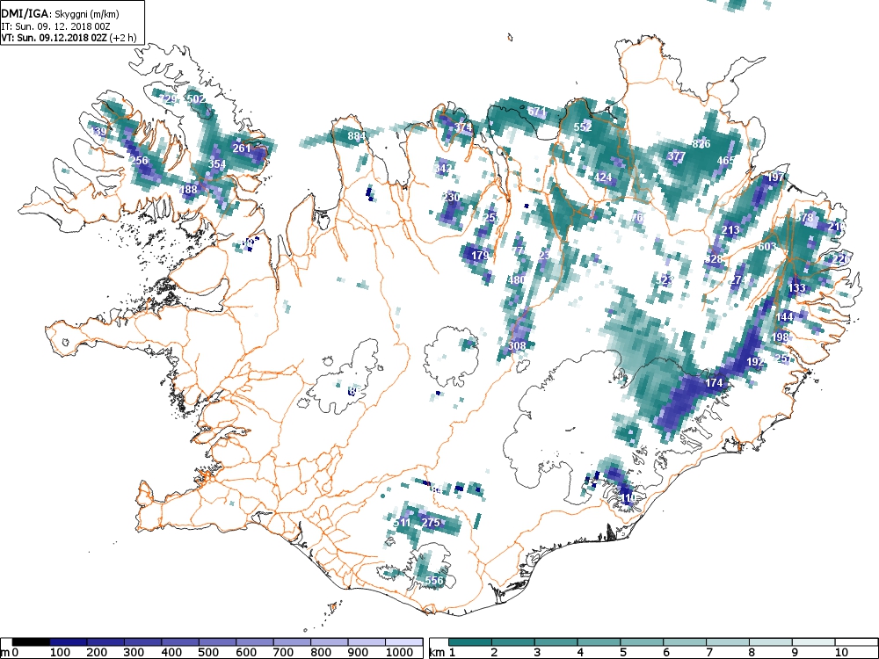879x659 pixels.
Task: Click the '179' visibility value on the map
Action: click(480, 256)
